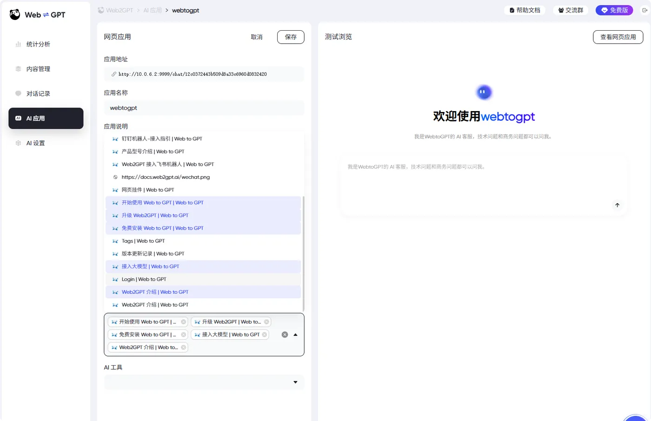
Task: Select option 钉钉机器人-接入指引 | Web to GPT
Action: click(x=203, y=138)
